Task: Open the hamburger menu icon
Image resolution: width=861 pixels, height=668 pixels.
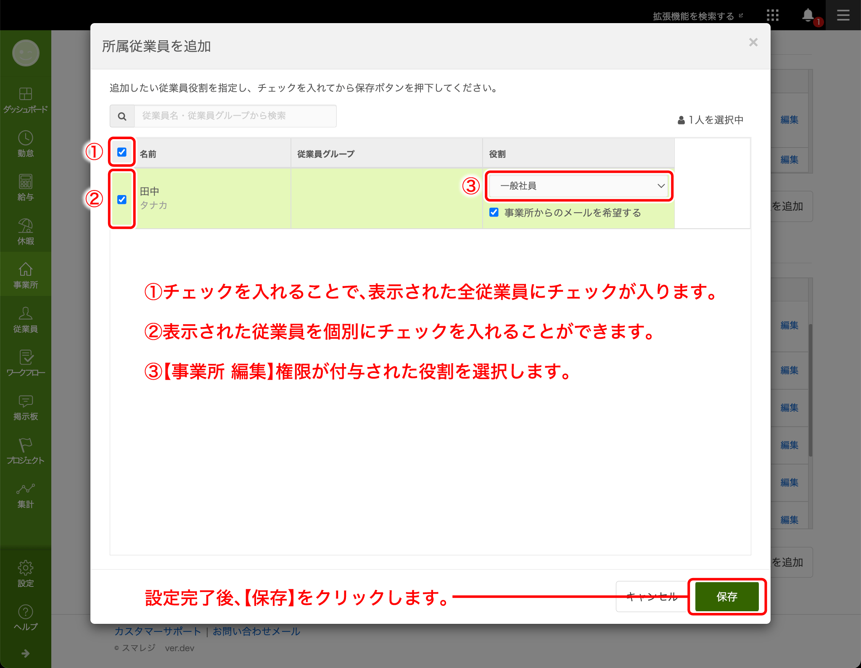Action: pyautogui.click(x=843, y=16)
